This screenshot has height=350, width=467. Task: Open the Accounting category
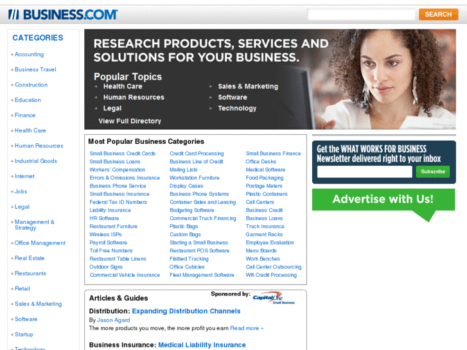pos(29,54)
